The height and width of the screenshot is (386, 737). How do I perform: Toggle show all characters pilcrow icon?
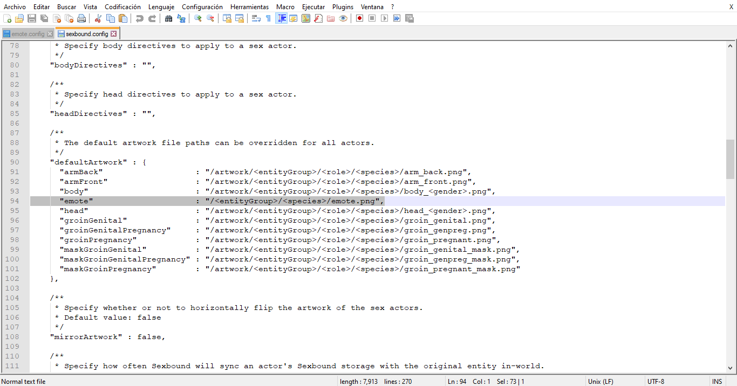tap(269, 18)
